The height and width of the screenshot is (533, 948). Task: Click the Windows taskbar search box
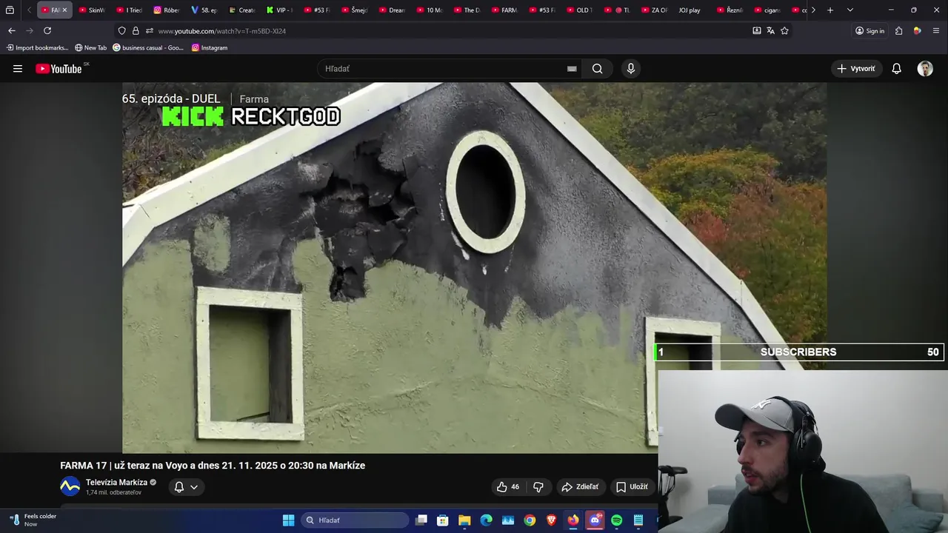click(x=355, y=520)
